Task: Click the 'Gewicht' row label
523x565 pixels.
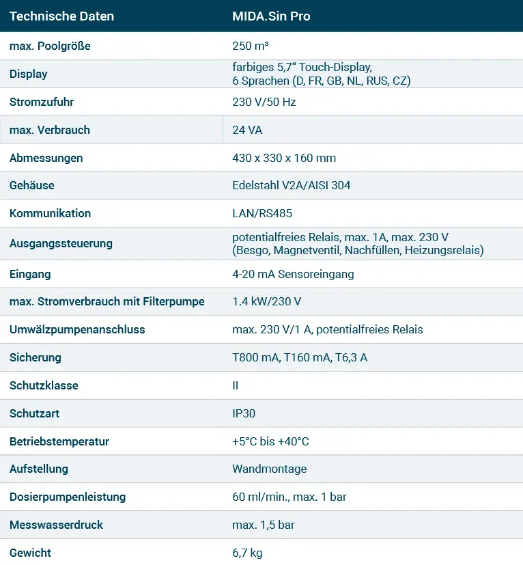Action: tap(30, 553)
